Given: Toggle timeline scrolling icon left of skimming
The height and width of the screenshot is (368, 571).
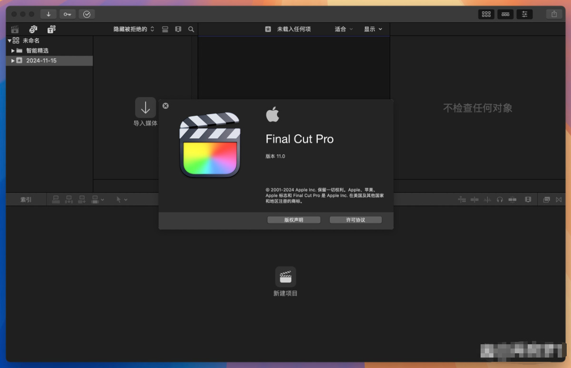Looking at the screenshot, I should (x=462, y=200).
